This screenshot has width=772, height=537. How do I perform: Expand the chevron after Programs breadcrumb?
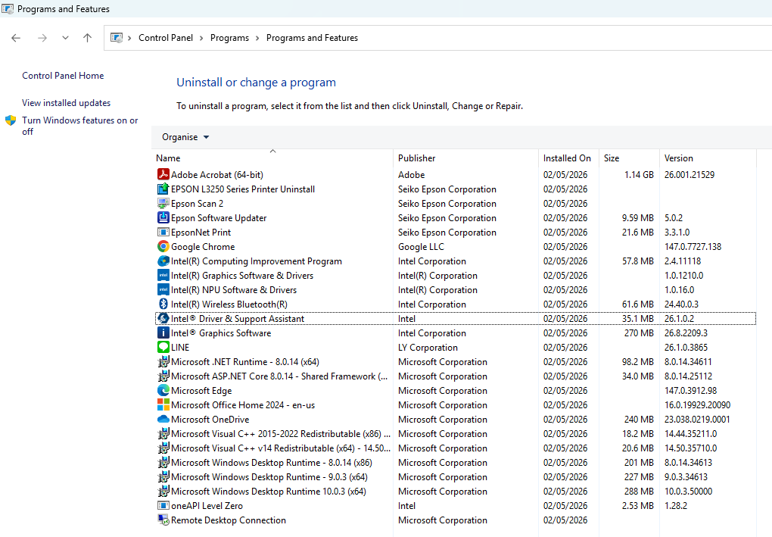point(257,38)
